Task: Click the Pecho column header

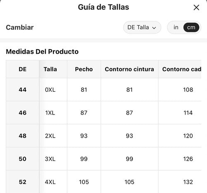Action: 84,69
